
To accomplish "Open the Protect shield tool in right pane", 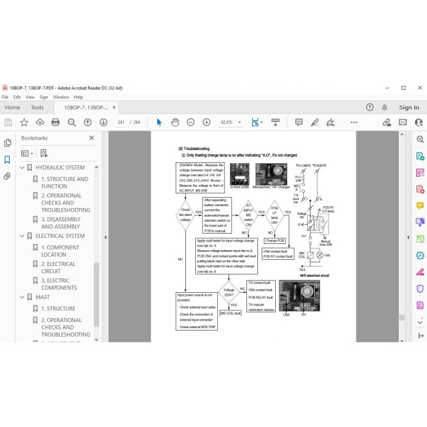I will (420, 289).
